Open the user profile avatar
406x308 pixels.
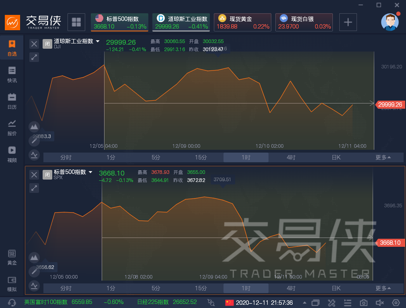pyautogui.click(x=390, y=22)
